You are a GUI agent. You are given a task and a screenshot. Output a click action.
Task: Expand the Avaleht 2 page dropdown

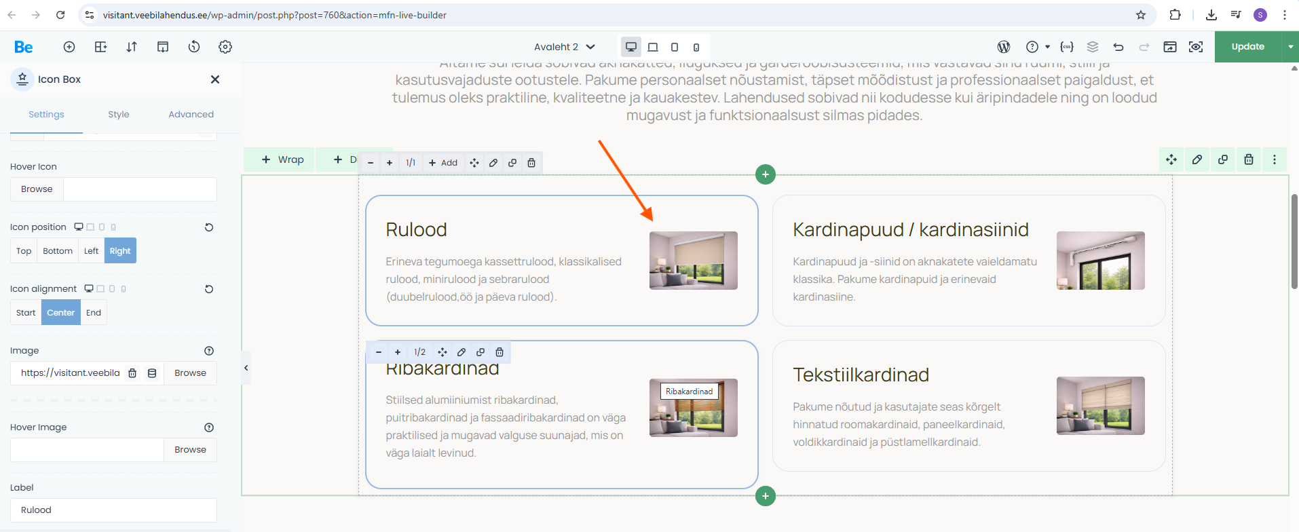pyautogui.click(x=565, y=47)
